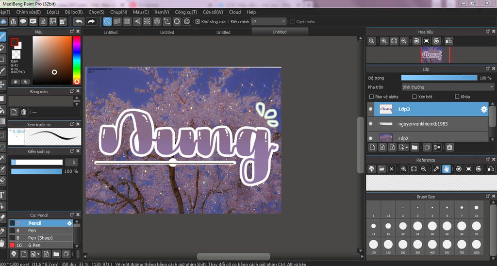Screen dimensions: 497x266
Task: Fit canvas to window in navigator
Action: (x=394, y=41)
